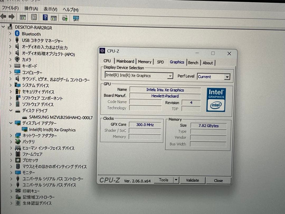Click the Intel Graphics logo in CPU-Z
This screenshot has width=285, height=214.
pos(216,100)
